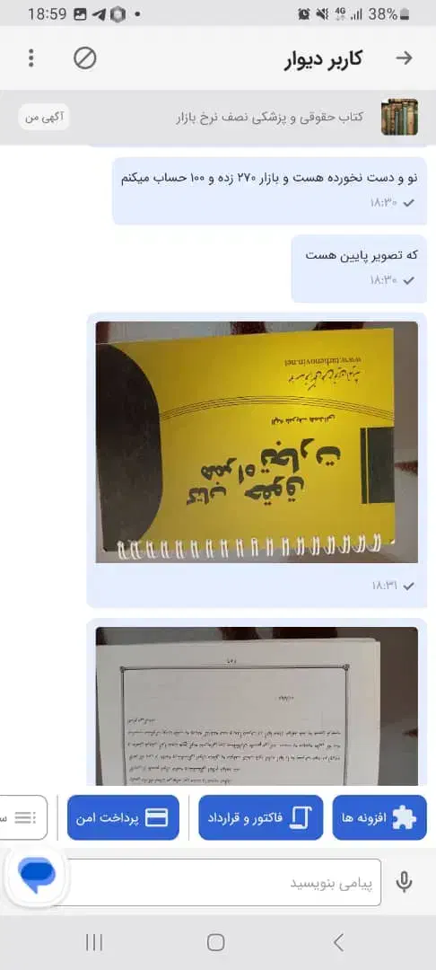Tap the «پرداخت امن» secure payment button
436x970 pixels.
pyautogui.click(x=123, y=818)
